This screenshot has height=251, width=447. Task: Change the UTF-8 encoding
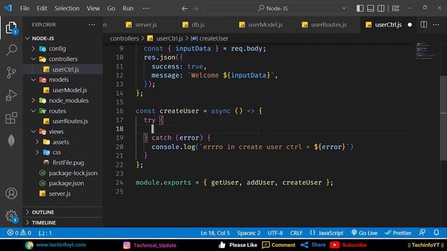[x=275, y=233]
